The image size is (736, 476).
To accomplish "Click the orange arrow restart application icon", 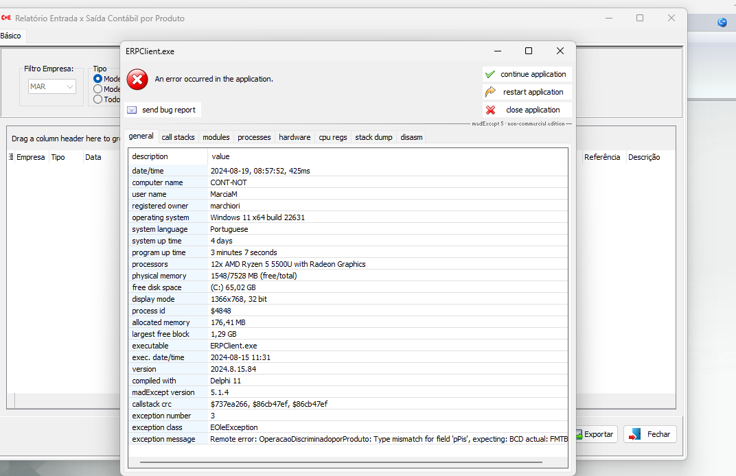I will 490,92.
